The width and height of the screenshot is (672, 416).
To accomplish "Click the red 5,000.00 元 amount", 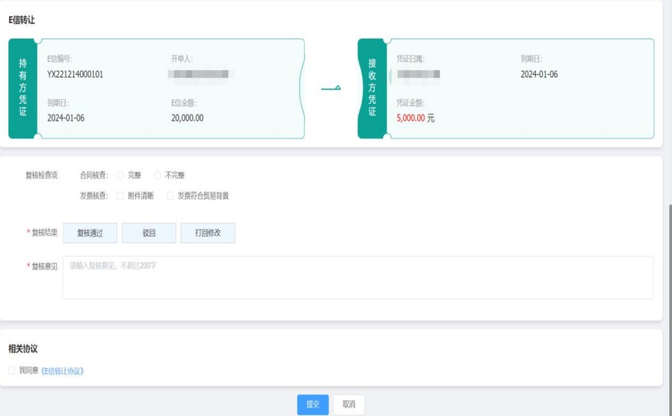I will tap(415, 118).
